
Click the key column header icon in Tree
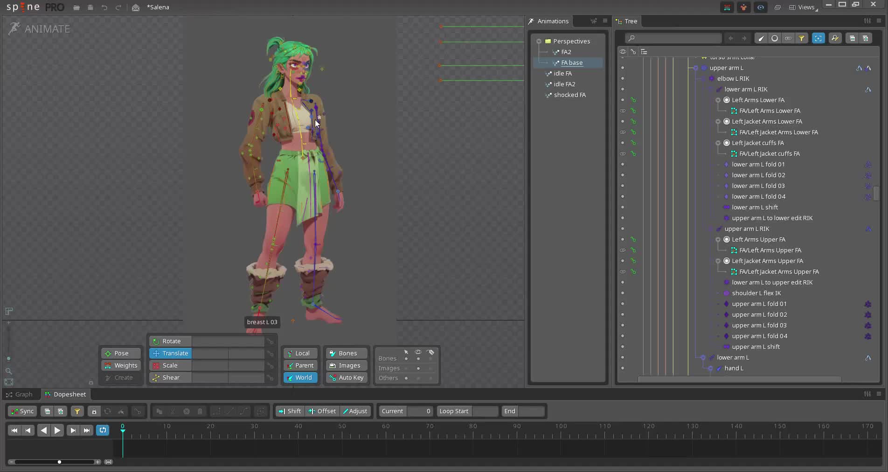pyautogui.click(x=633, y=52)
